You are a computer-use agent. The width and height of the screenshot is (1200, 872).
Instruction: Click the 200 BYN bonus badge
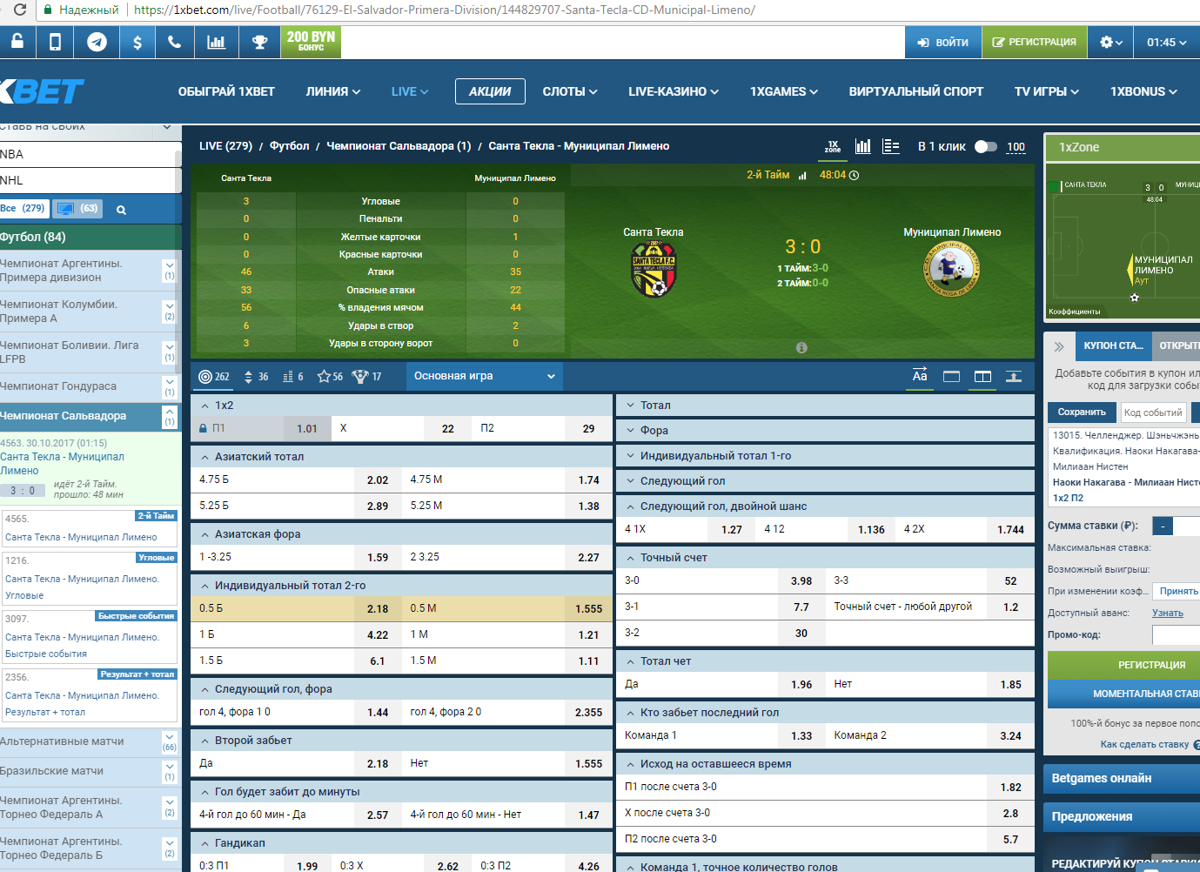pyautogui.click(x=311, y=41)
